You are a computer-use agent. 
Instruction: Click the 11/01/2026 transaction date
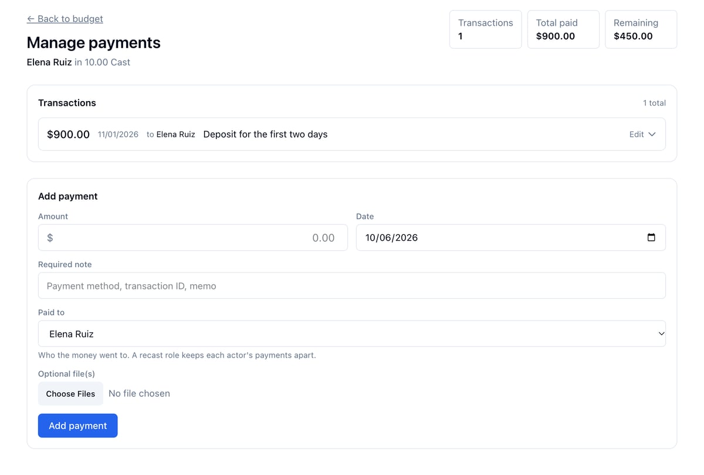pyautogui.click(x=118, y=134)
